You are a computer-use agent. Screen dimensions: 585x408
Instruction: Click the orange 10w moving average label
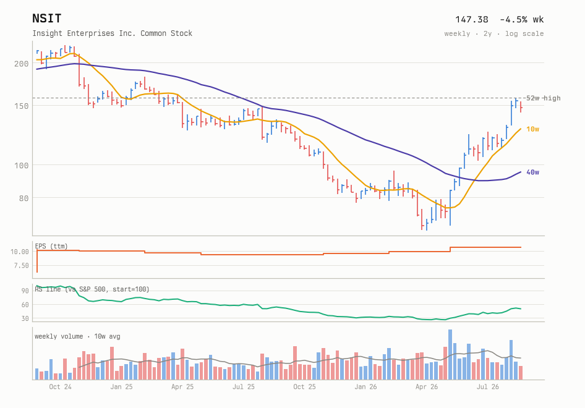pos(533,129)
